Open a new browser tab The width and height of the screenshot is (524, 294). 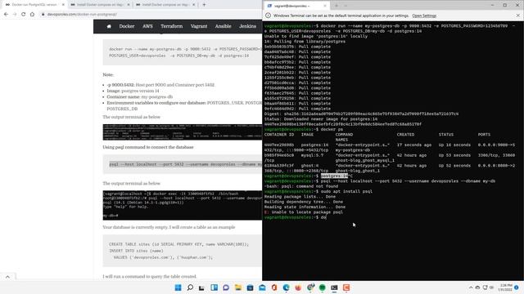tap(204, 5)
